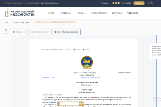Click the print (Хэвлэх) icon
The image size is (161, 107).
(x=84, y=49)
